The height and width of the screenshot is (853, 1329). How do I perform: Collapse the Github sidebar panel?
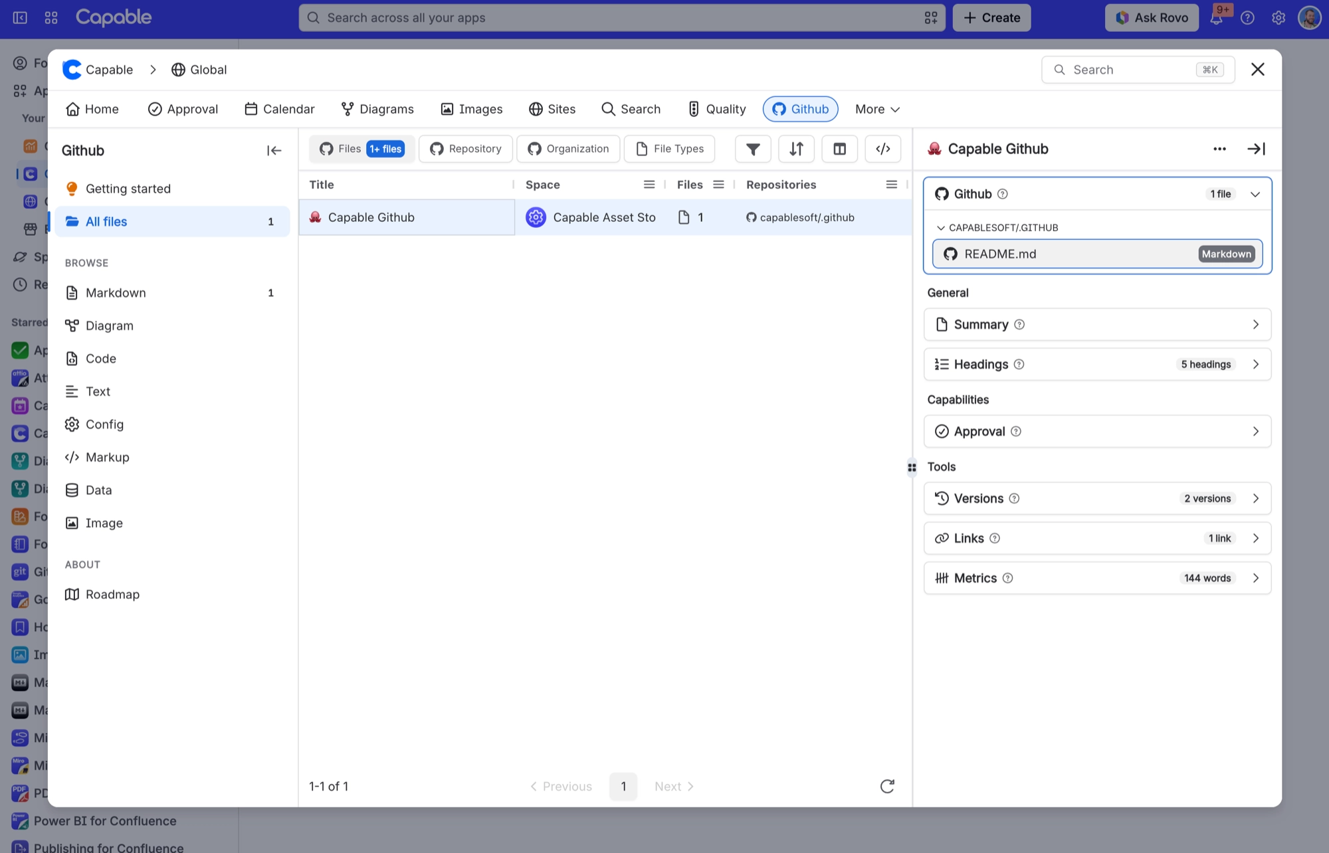click(274, 151)
